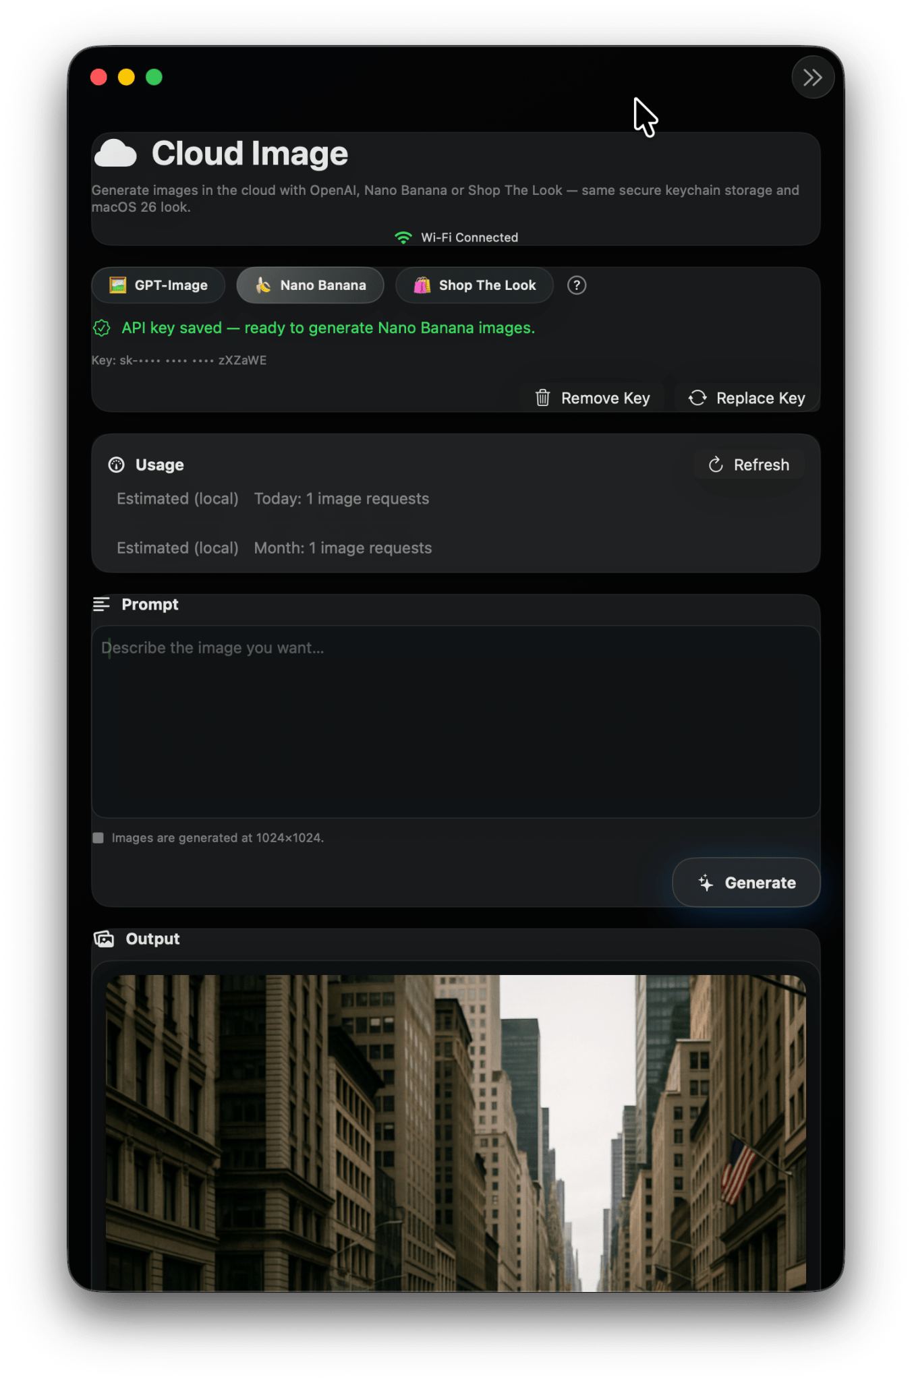
Task: Click the Output photos icon
Action: [x=104, y=939]
